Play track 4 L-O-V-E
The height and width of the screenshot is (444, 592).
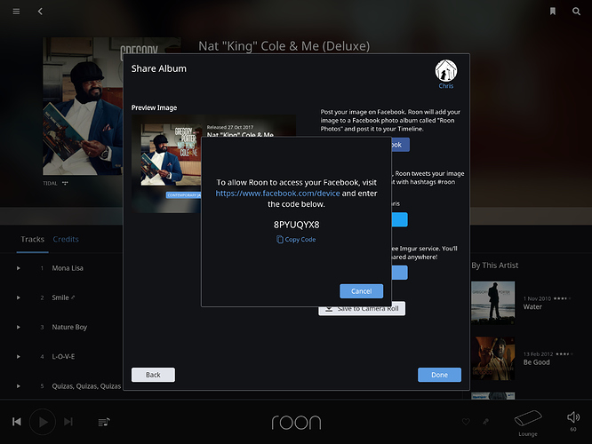click(x=18, y=356)
